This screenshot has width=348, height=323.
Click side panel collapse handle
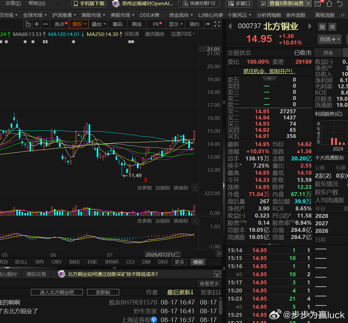[x=224, y=186]
